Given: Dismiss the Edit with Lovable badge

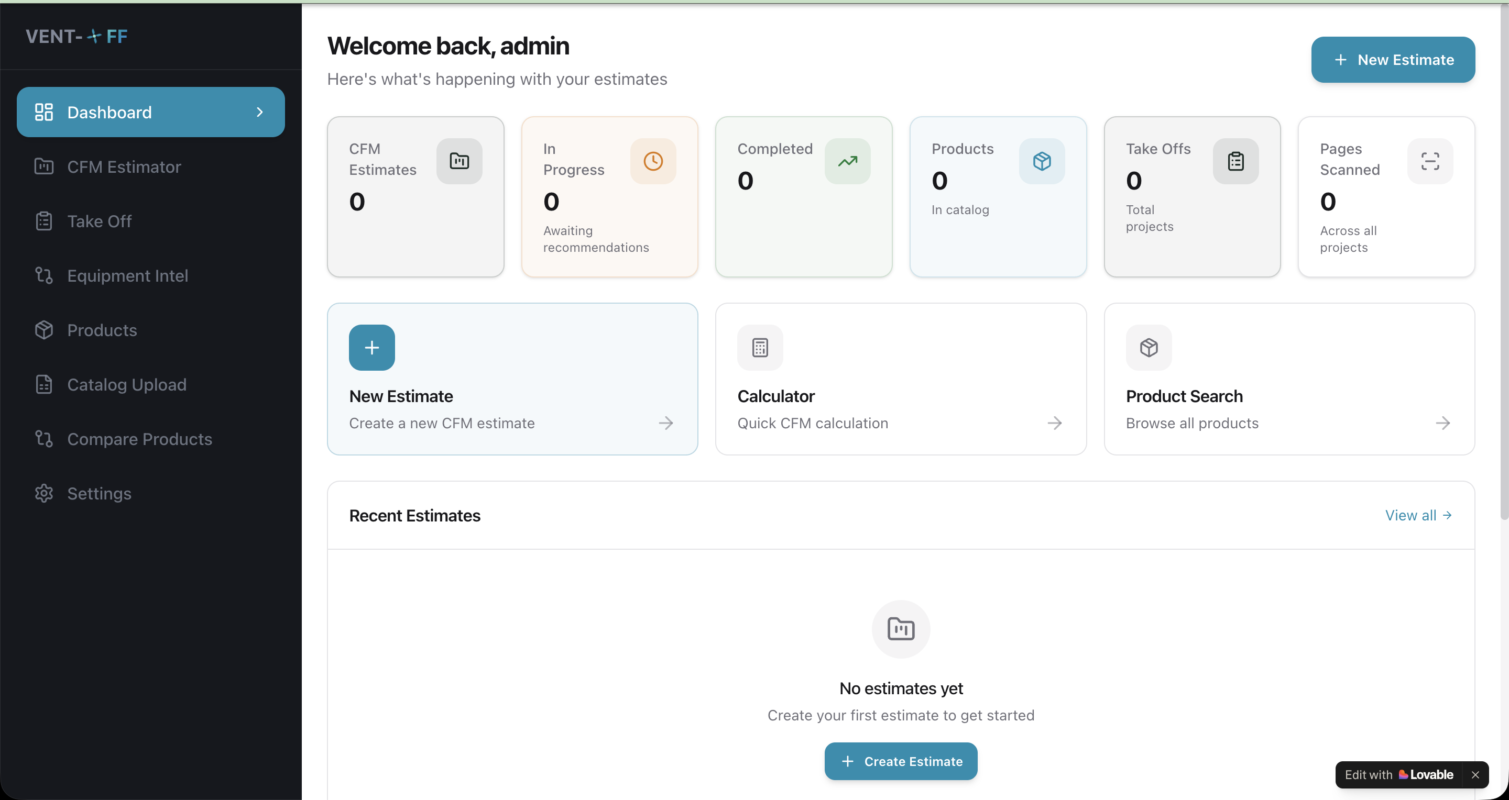Looking at the screenshot, I should (1475, 775).
